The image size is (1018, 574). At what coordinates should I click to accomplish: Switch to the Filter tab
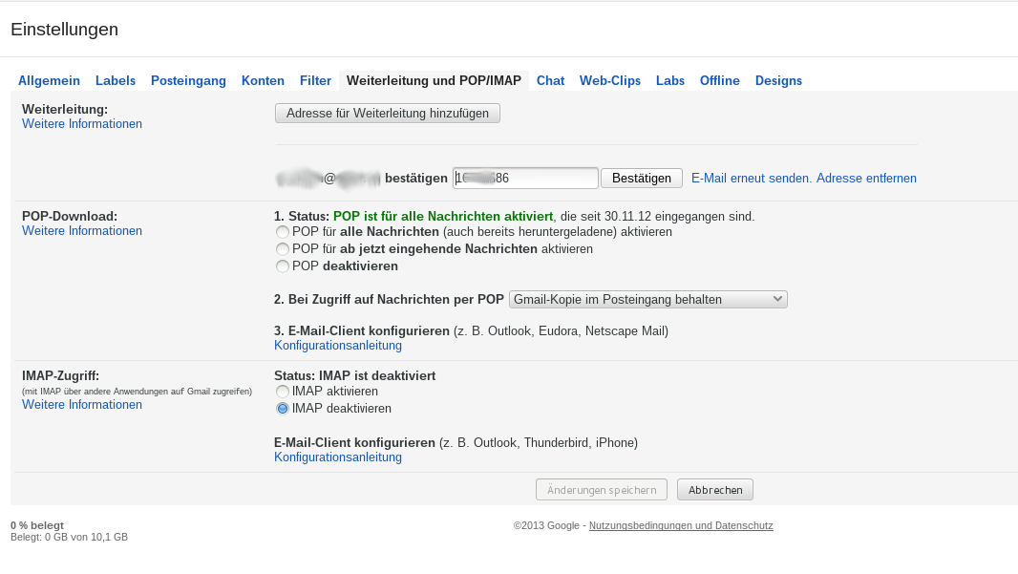tap(315, 81)
